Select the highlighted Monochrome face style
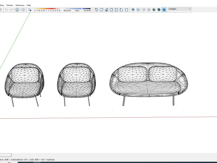This screenshot has height=163, width=217. click(x=164, y=10)
